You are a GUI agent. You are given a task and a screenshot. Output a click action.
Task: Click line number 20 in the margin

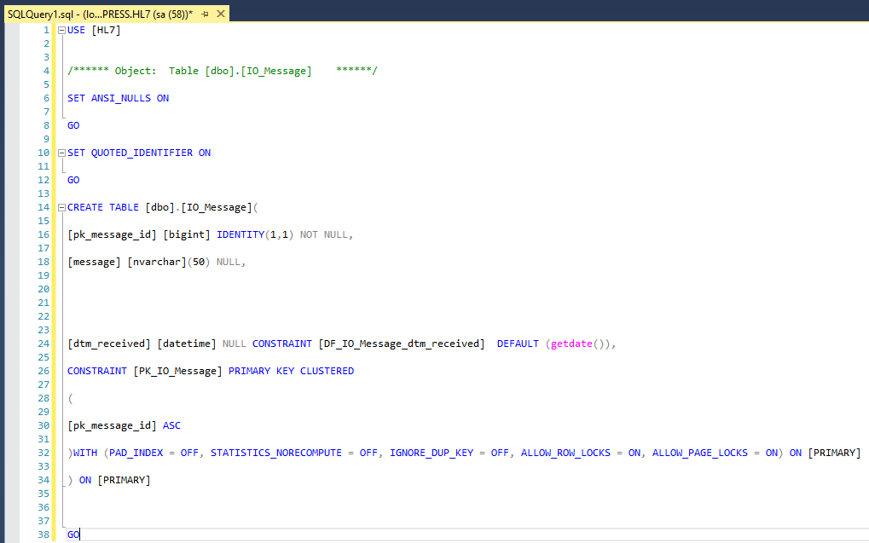pyautogui.click(x=43, y=289)
